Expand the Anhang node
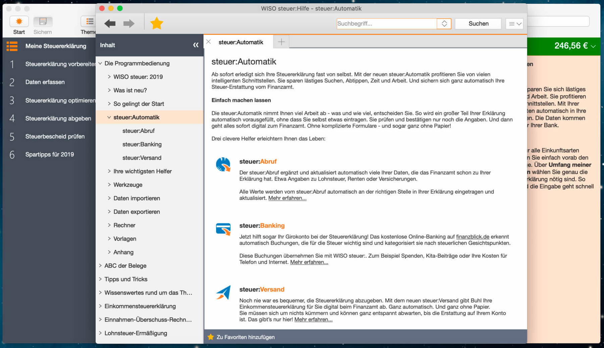This screenshot has height=348, width=604. click(109, 252)
